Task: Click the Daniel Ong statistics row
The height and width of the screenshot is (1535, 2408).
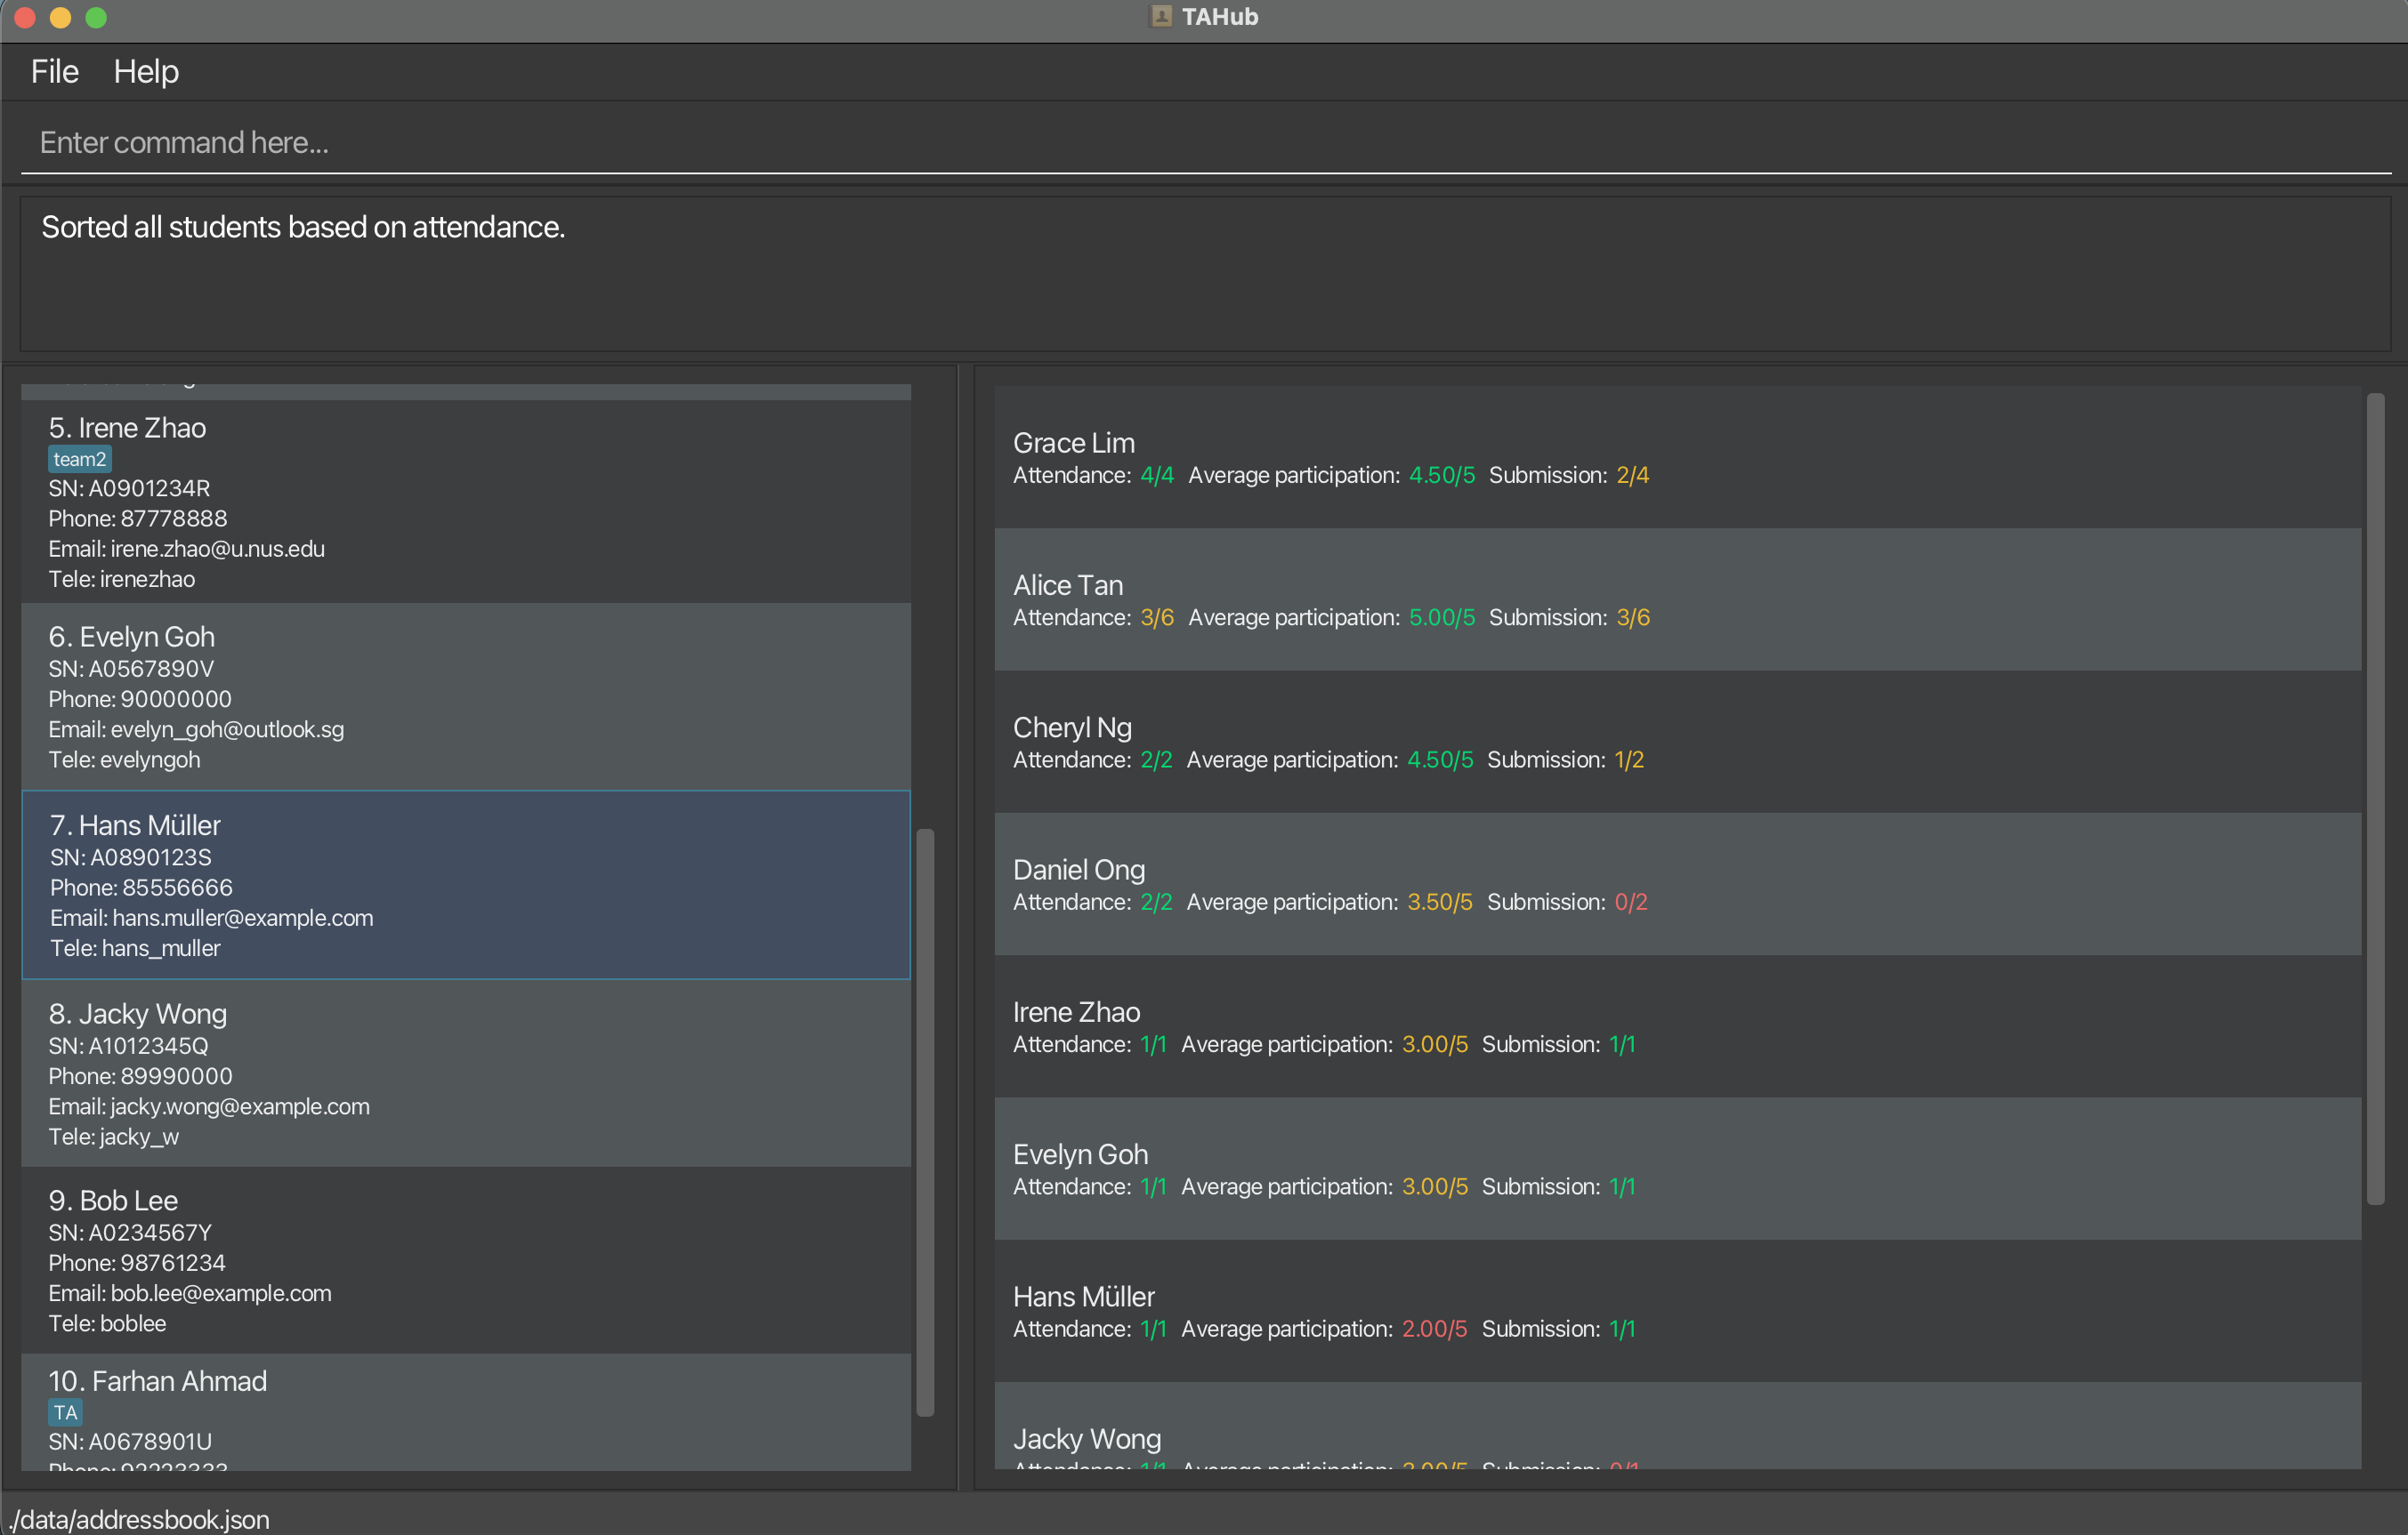Action: (1677, 884)
